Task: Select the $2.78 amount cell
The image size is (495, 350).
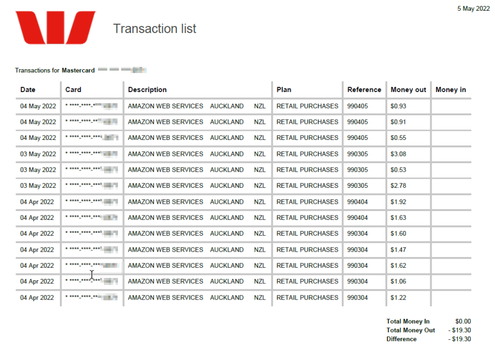Action: (398, 185)
